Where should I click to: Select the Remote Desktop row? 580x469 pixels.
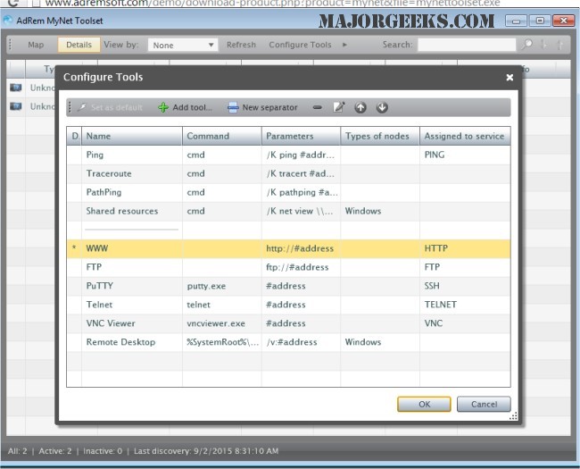tap(288, 342)
